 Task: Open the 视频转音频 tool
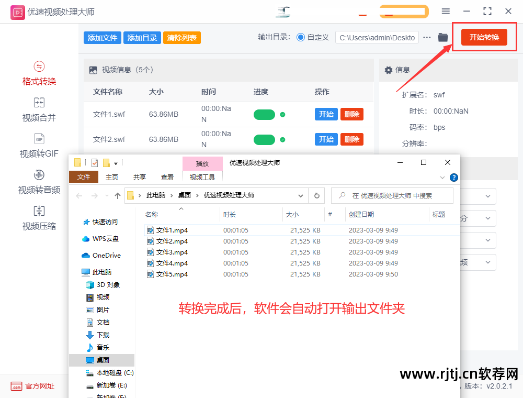[x=39, y=182]
